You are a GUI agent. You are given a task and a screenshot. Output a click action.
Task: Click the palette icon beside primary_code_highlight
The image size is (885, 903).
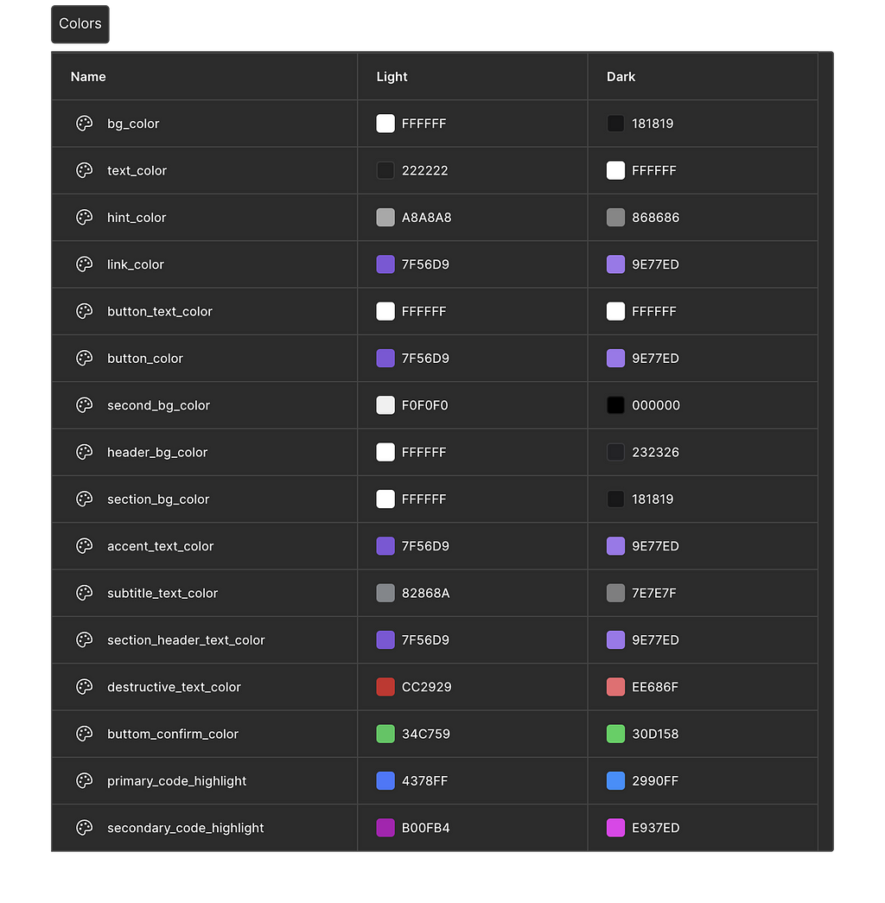coord(84,780)
